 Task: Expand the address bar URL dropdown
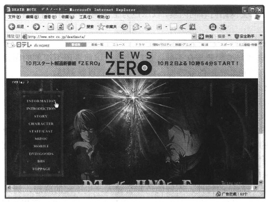tap(193, 37)
